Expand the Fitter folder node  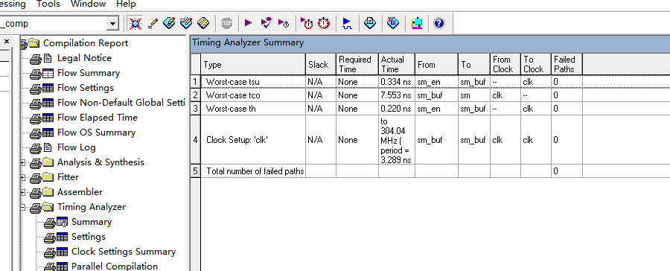pyautogui.click(x=23, y=178)
